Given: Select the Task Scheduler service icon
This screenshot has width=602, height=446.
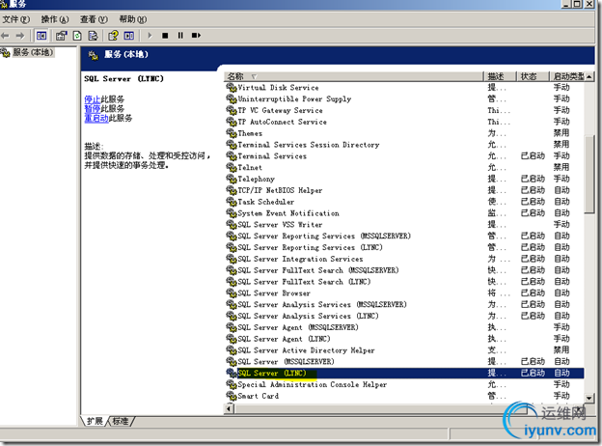Looking at the screenshot, I should 232,202.
